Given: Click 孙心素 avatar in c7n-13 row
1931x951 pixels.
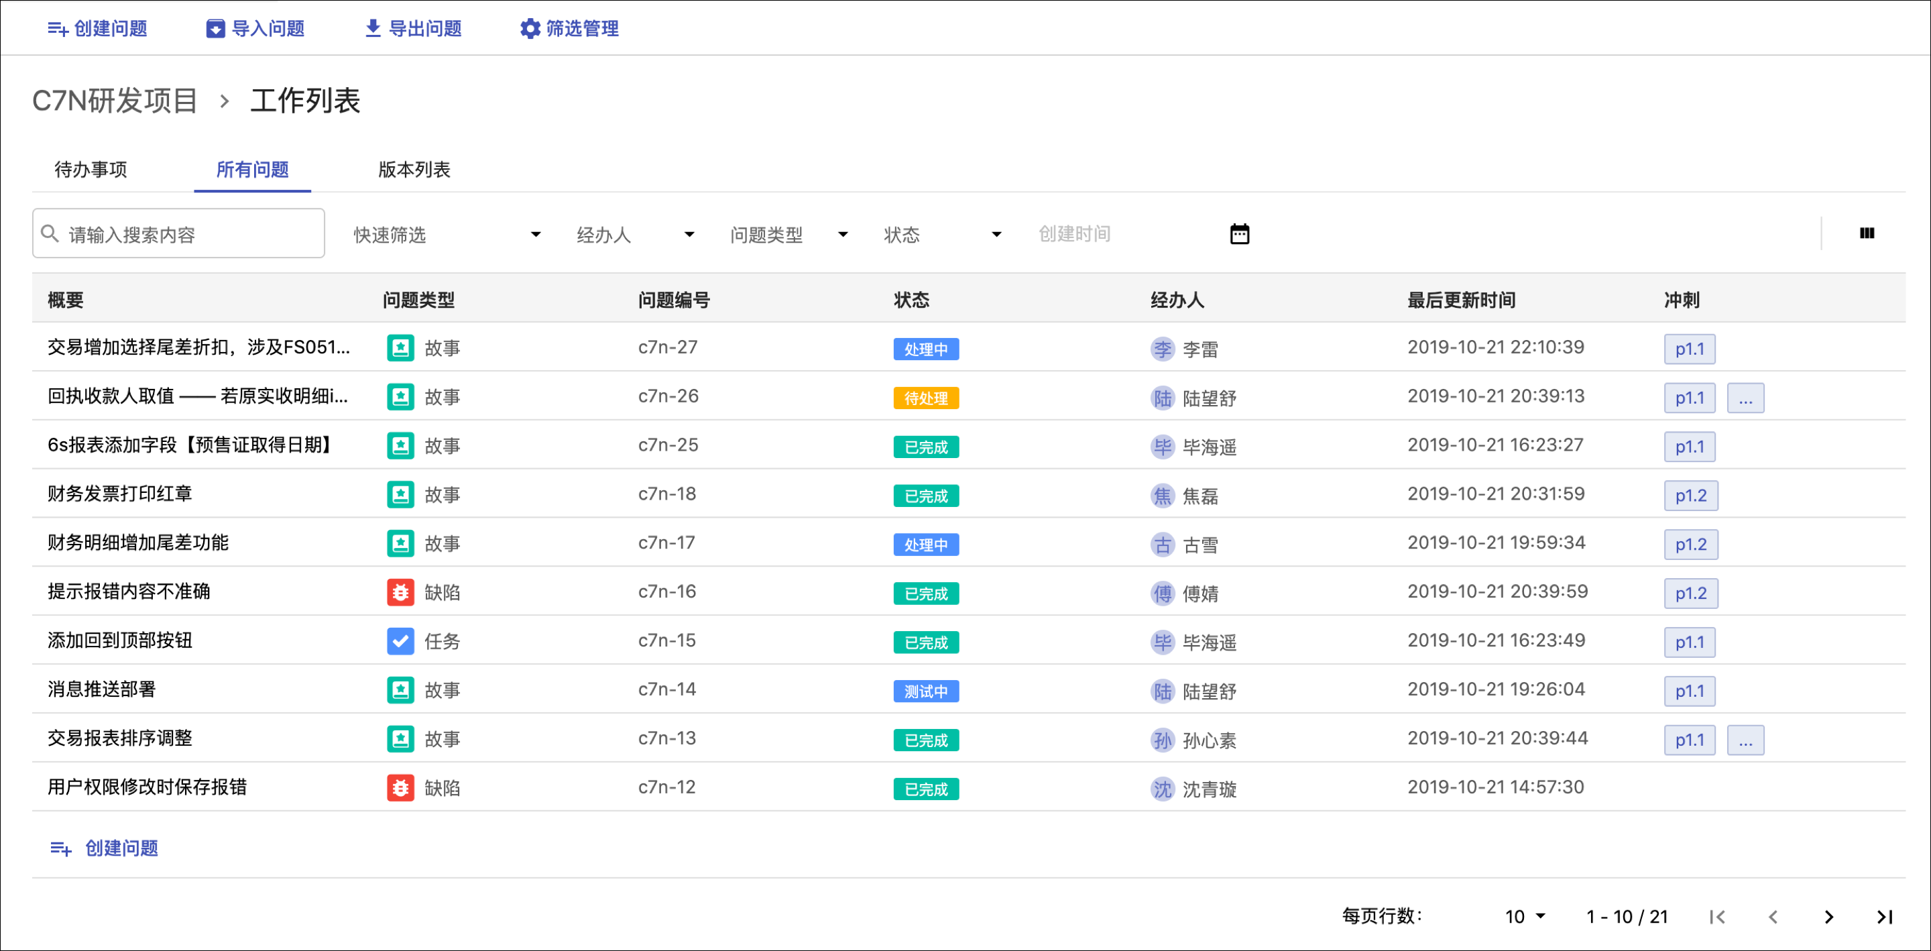Looking at the screenshot, I should click(1163, 740).
